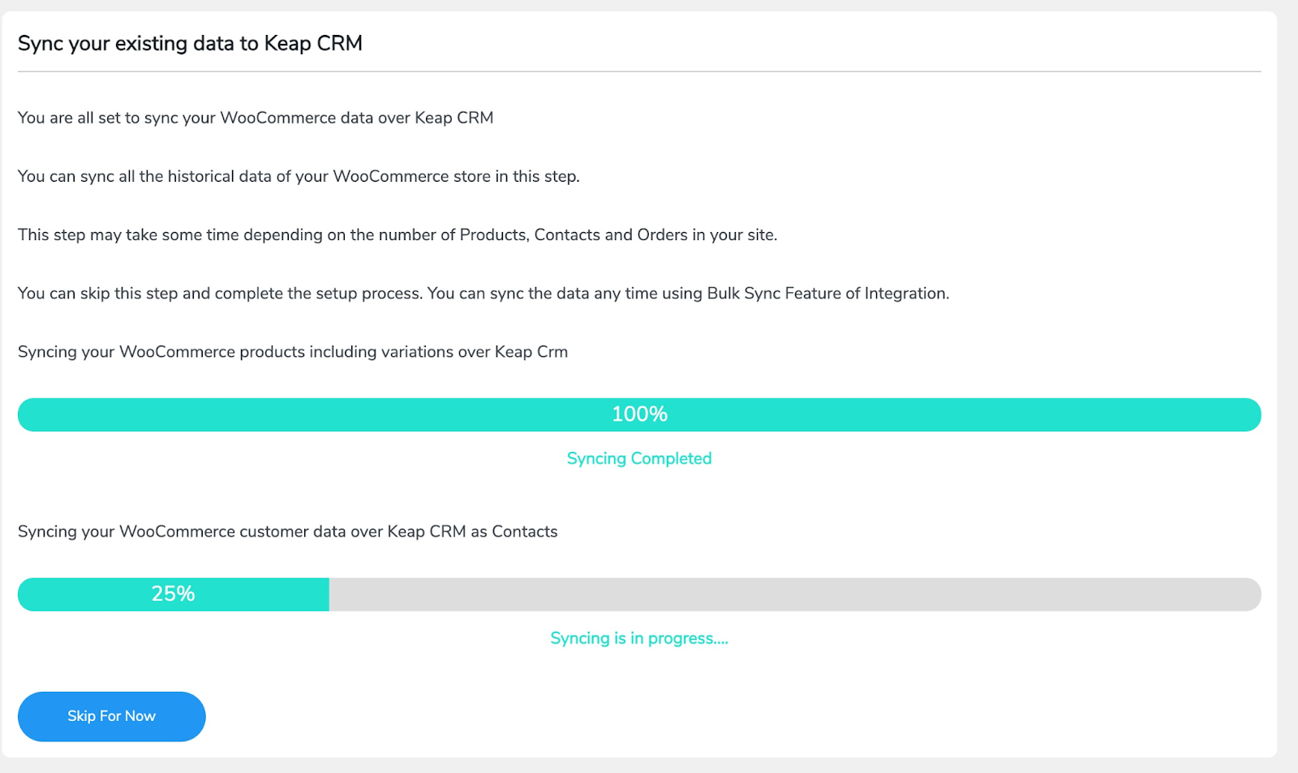Click the 25% contacts sync progress bar
This screenshot has width=1298, height=773.
tap(639, 595)
